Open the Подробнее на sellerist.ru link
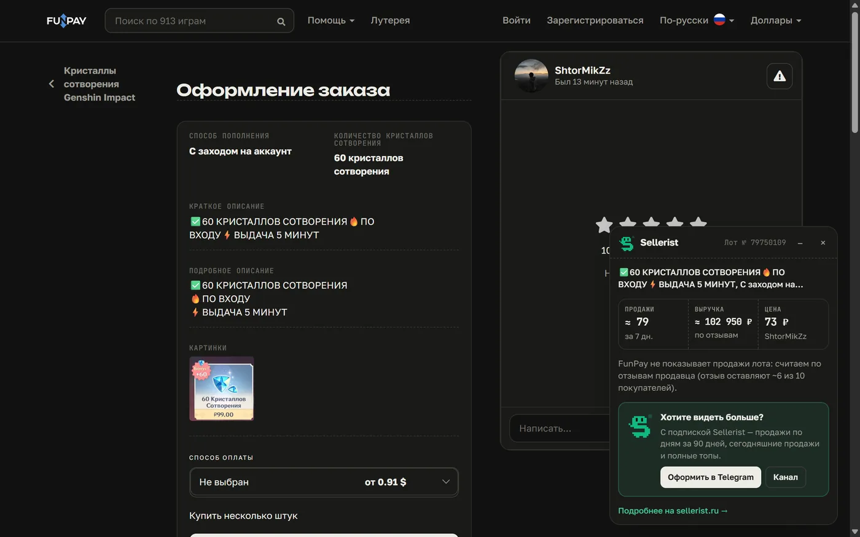This screenshot has width=860, height=537. tap(673, 511)
